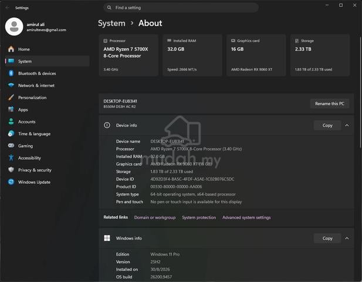Click the 32.0 GB Installed RAM card
This screenshot has height=282, width=362.
pos(192,55)
